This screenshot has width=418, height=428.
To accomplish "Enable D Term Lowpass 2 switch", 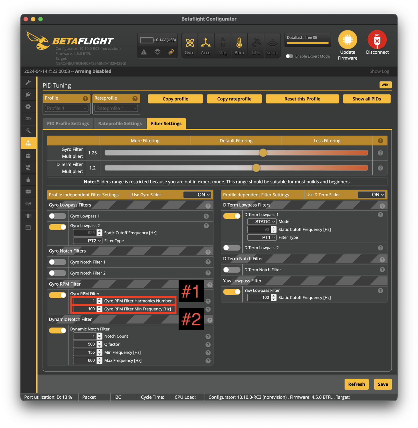I will [x=232, y=248].
